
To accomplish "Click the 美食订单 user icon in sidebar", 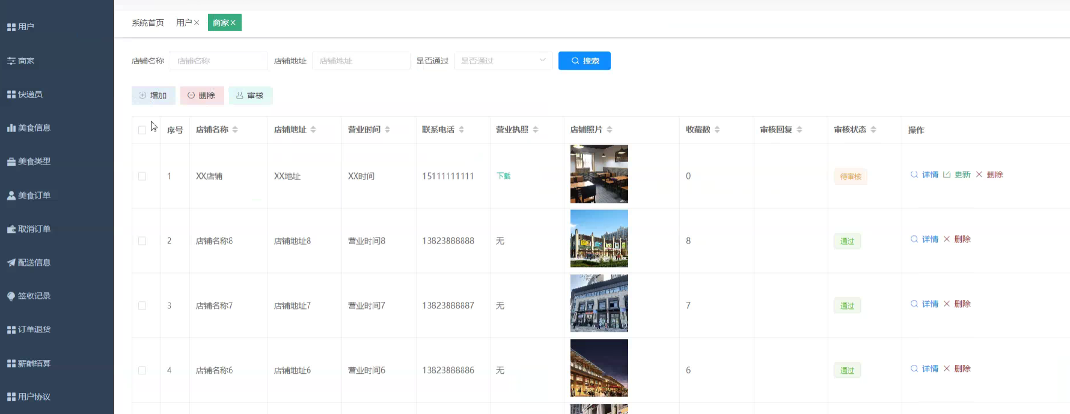I will [11, 196].
